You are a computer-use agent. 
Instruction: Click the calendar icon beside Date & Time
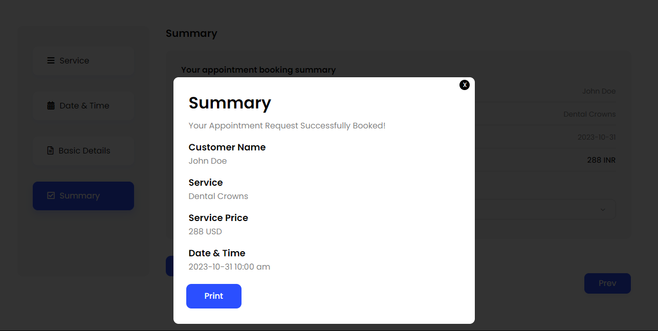click(51, 105)
